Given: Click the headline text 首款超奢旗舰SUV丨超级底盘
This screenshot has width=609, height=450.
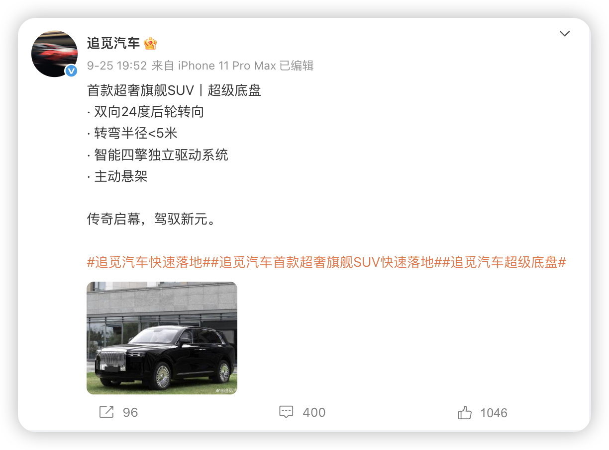Looking at the screenshot, I should pyautogui.click(x=174, y=90).
